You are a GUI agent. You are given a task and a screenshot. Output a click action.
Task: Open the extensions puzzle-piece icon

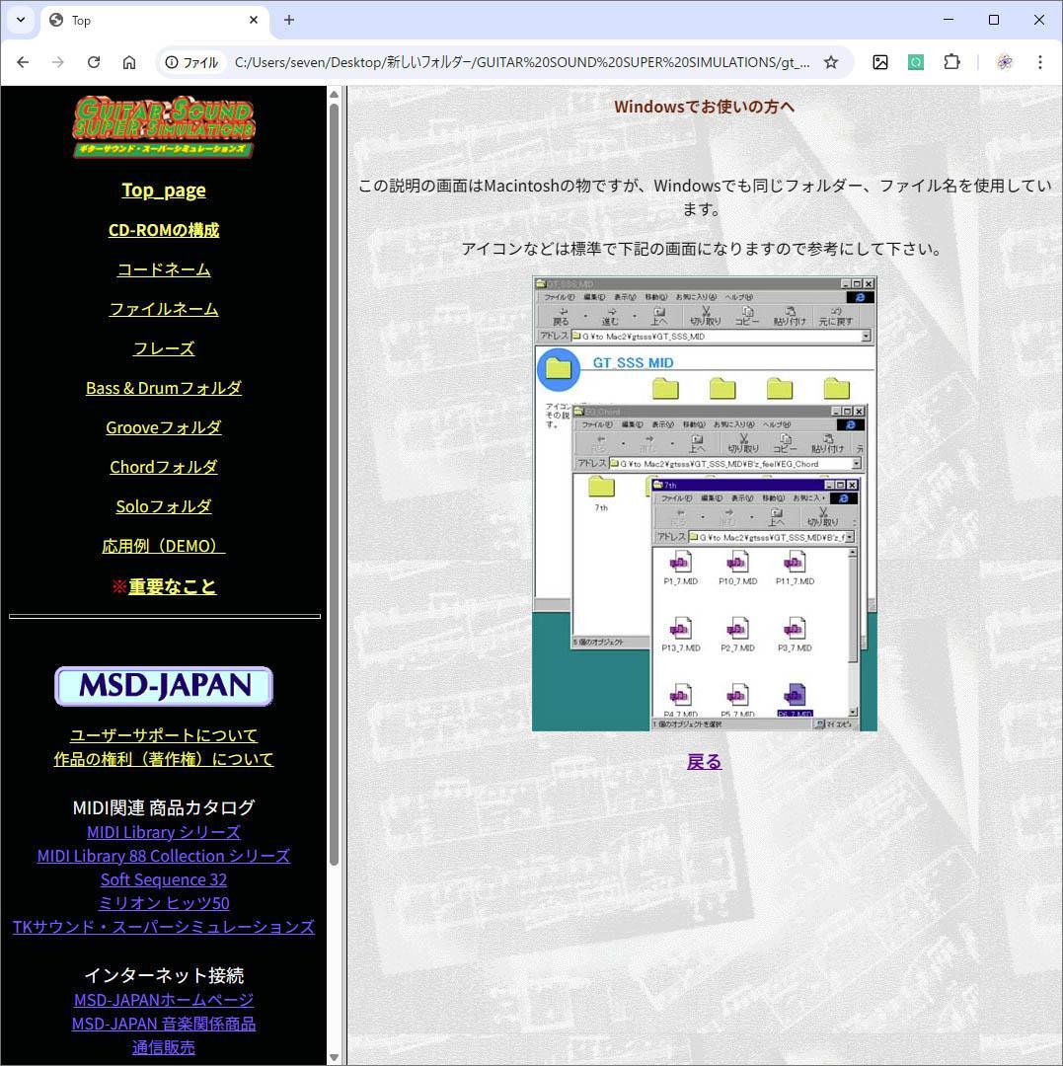coord(951,62)
